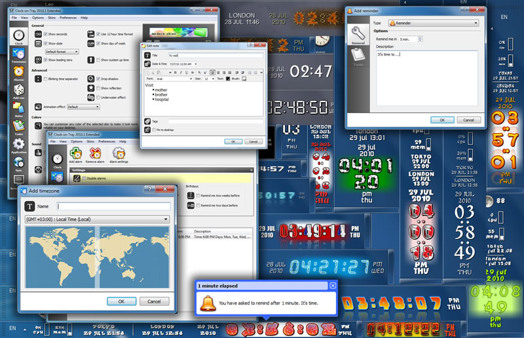Uncheck the Show seconds checkbox
The height and width of the screenshot is (338, 524).
pyautogui.click(x=47, y=33)
